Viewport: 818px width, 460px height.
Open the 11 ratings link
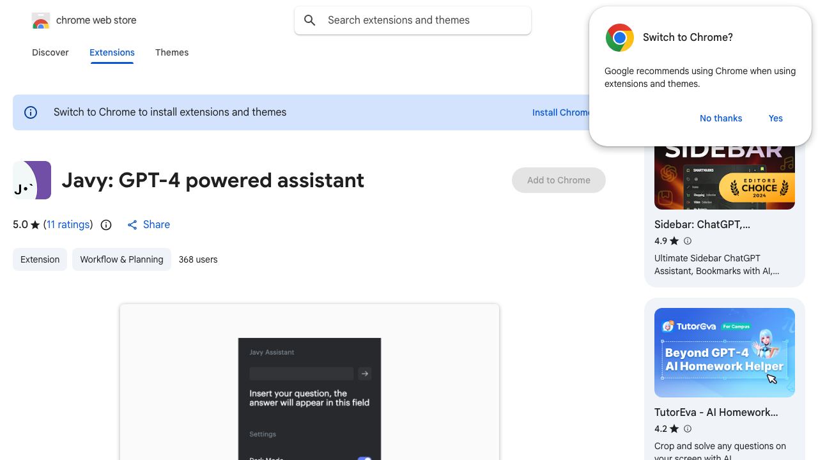pyautogui.click(x=68, y=224)
